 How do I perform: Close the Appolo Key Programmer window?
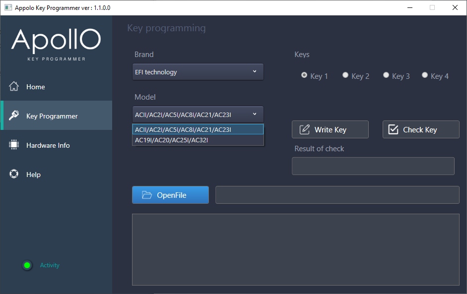pyautogui.click(x=455, y=7)
